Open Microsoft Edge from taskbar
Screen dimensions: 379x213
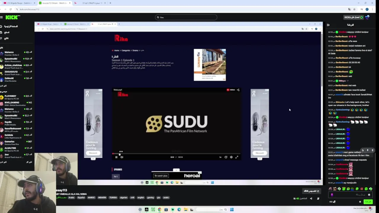[x=179, y=209]
